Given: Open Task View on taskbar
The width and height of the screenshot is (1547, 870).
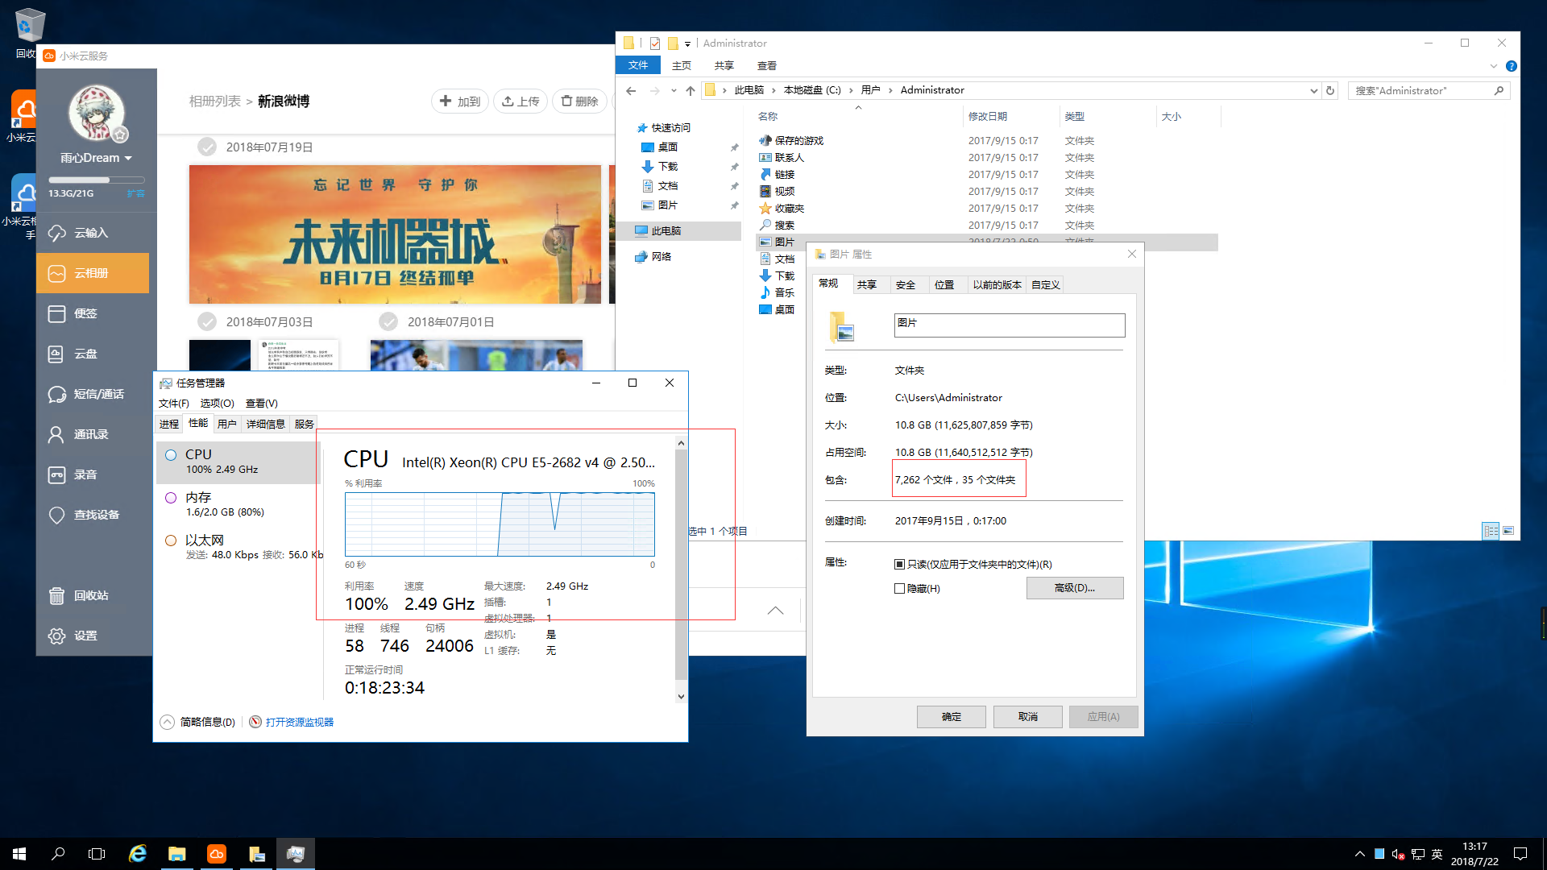Looking at the screenshot, I should pyautogui.click(x=97, y=854).
